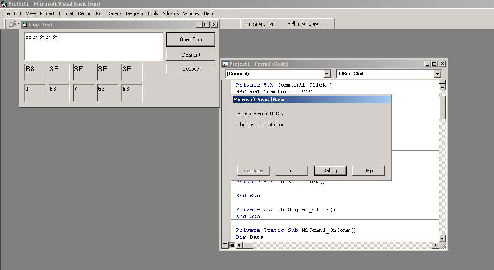Click the Visual Basic application icon in title bar

(4, 4)
